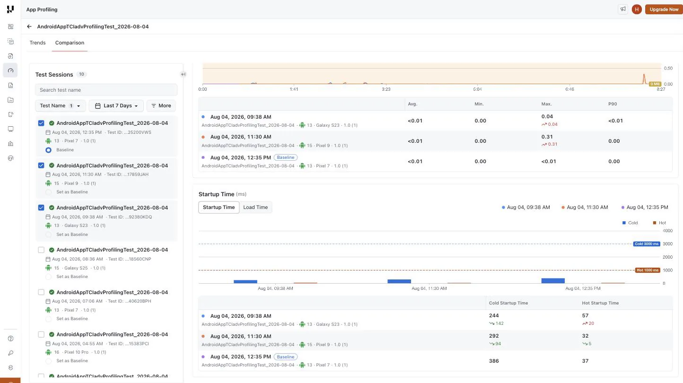Check the 04:55 AM Pixel 10 Pro session
Screen dimensions: 683x383
(41, 334)
